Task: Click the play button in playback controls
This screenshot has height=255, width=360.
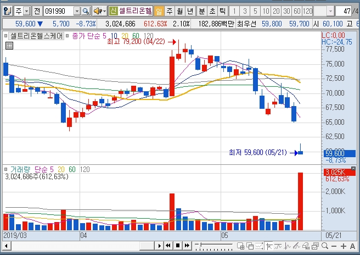Action: click(159, 246)
